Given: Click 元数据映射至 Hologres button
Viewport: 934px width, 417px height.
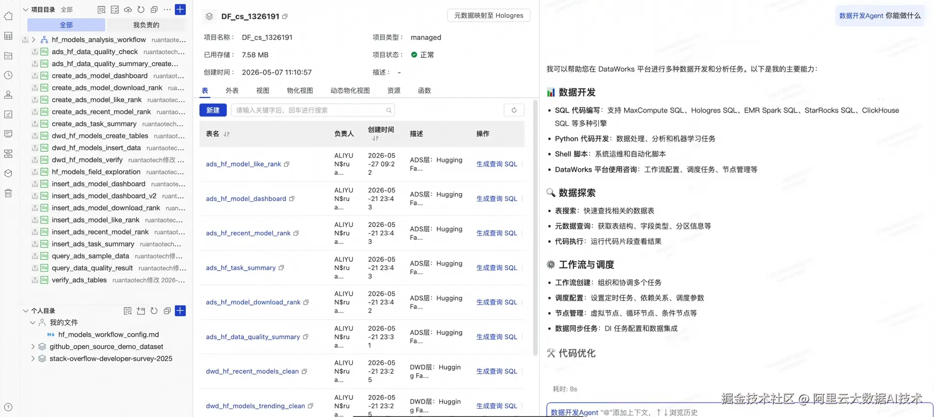Looking at the screenshot, I should click(488, 16).
